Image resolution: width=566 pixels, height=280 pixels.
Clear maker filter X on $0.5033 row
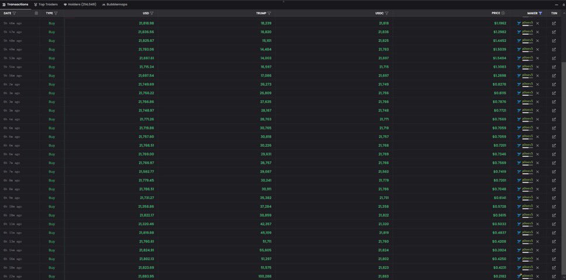pyautogui.click(x=537, y=224)
